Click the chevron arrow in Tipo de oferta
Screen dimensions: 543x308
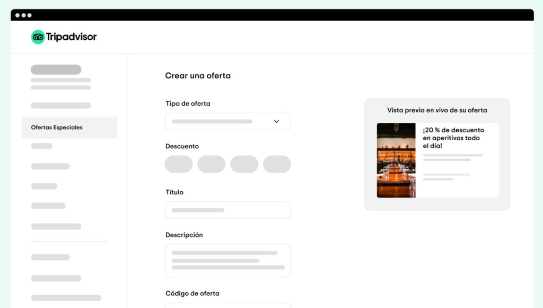coord(276,121)
